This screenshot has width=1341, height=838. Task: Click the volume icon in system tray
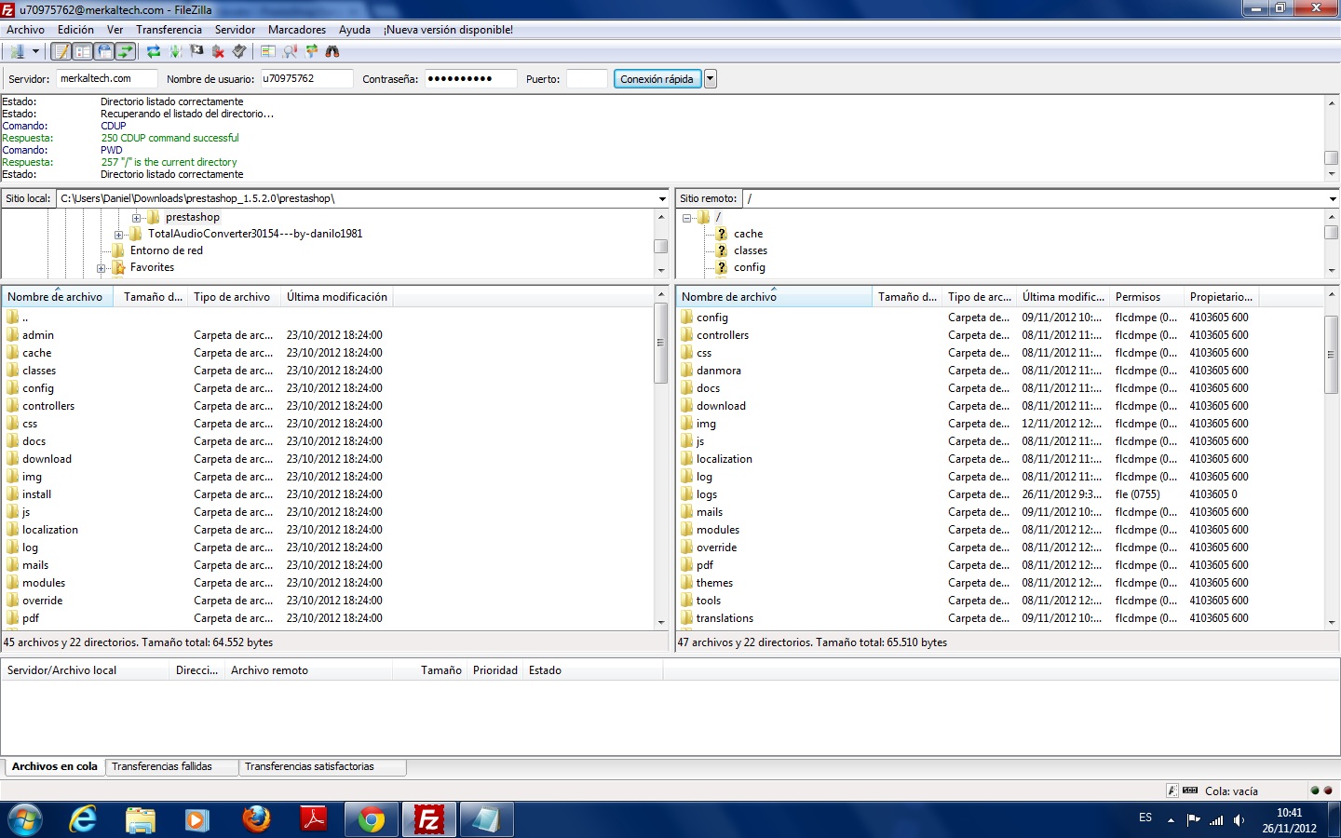point(1239,820)
